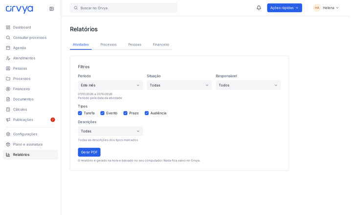Click the Dashboard grid icon

[x=8, y=27]
